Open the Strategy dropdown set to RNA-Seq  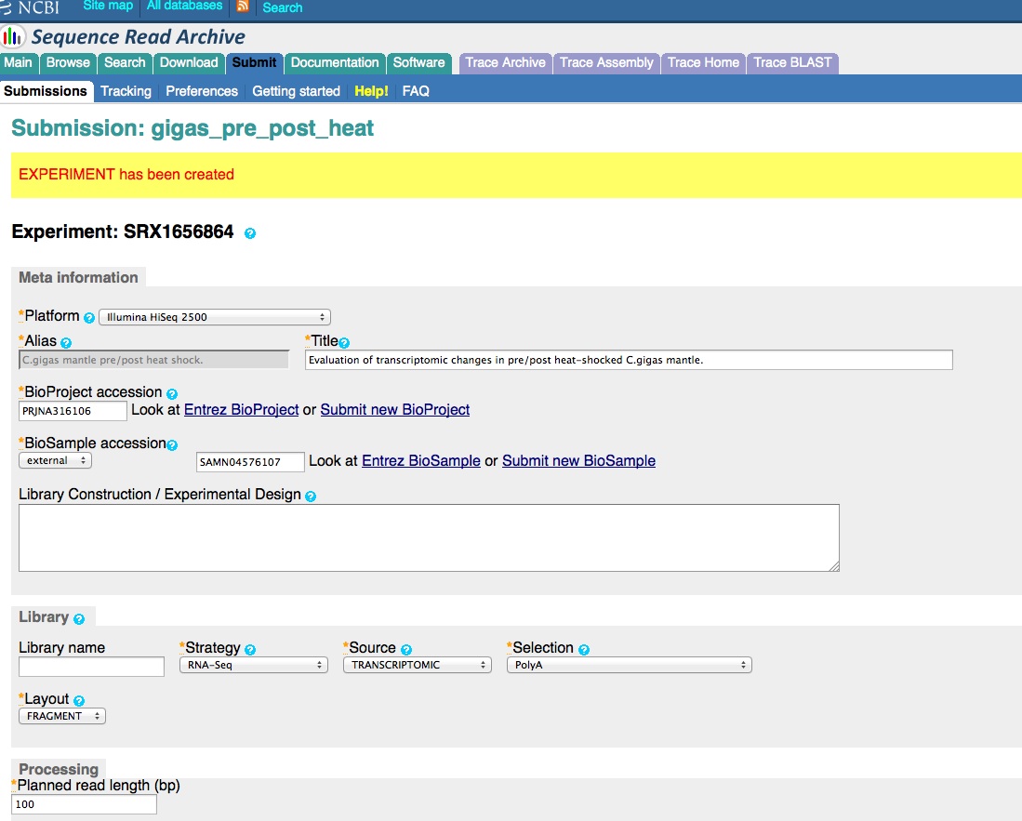click(253, 665)
